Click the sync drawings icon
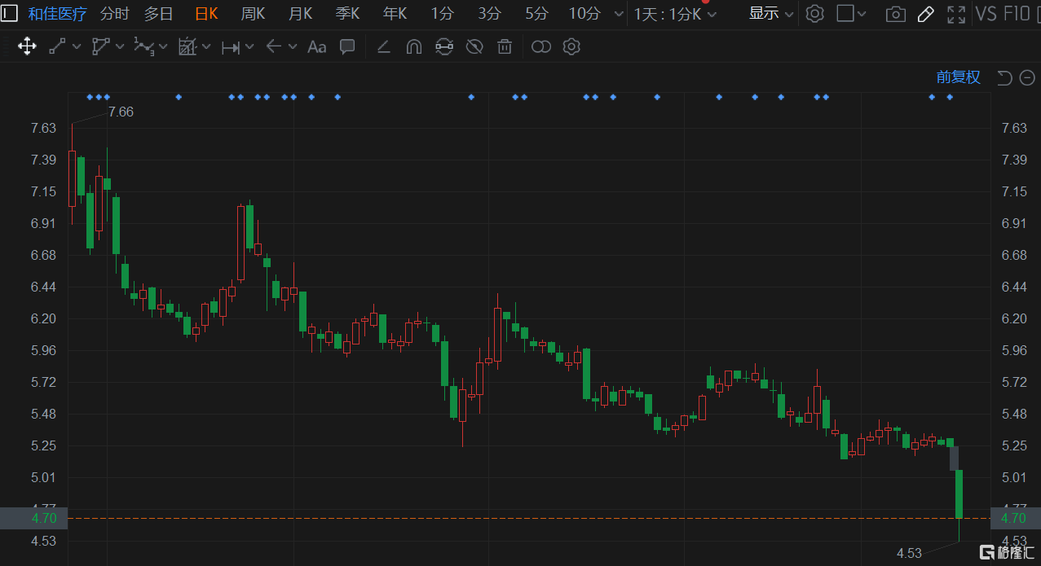This screenshot has height=566, width=1041. [443, 46]
